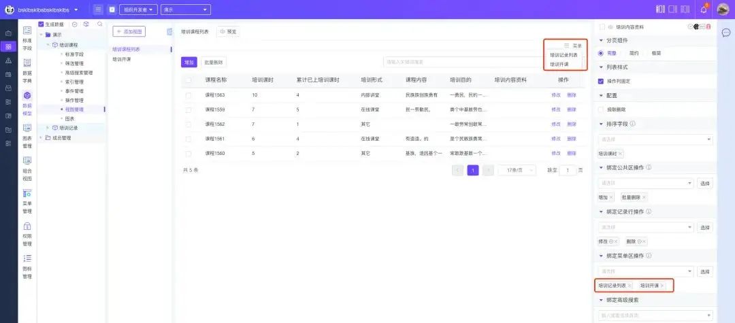Click the 添加视图 button
The height and width of the screenshot is (323, 735).
point(129,31)
